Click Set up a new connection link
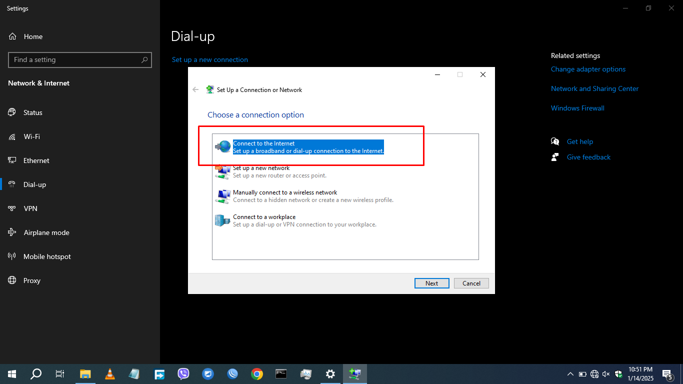The width and height of the screenshot is (683, 384). 210,59
